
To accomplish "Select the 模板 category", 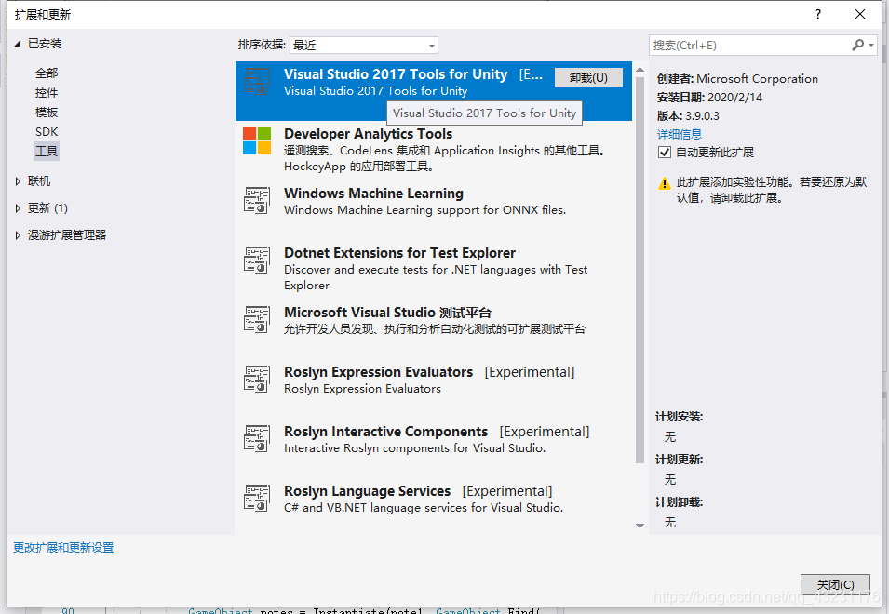I will (47, 113).
